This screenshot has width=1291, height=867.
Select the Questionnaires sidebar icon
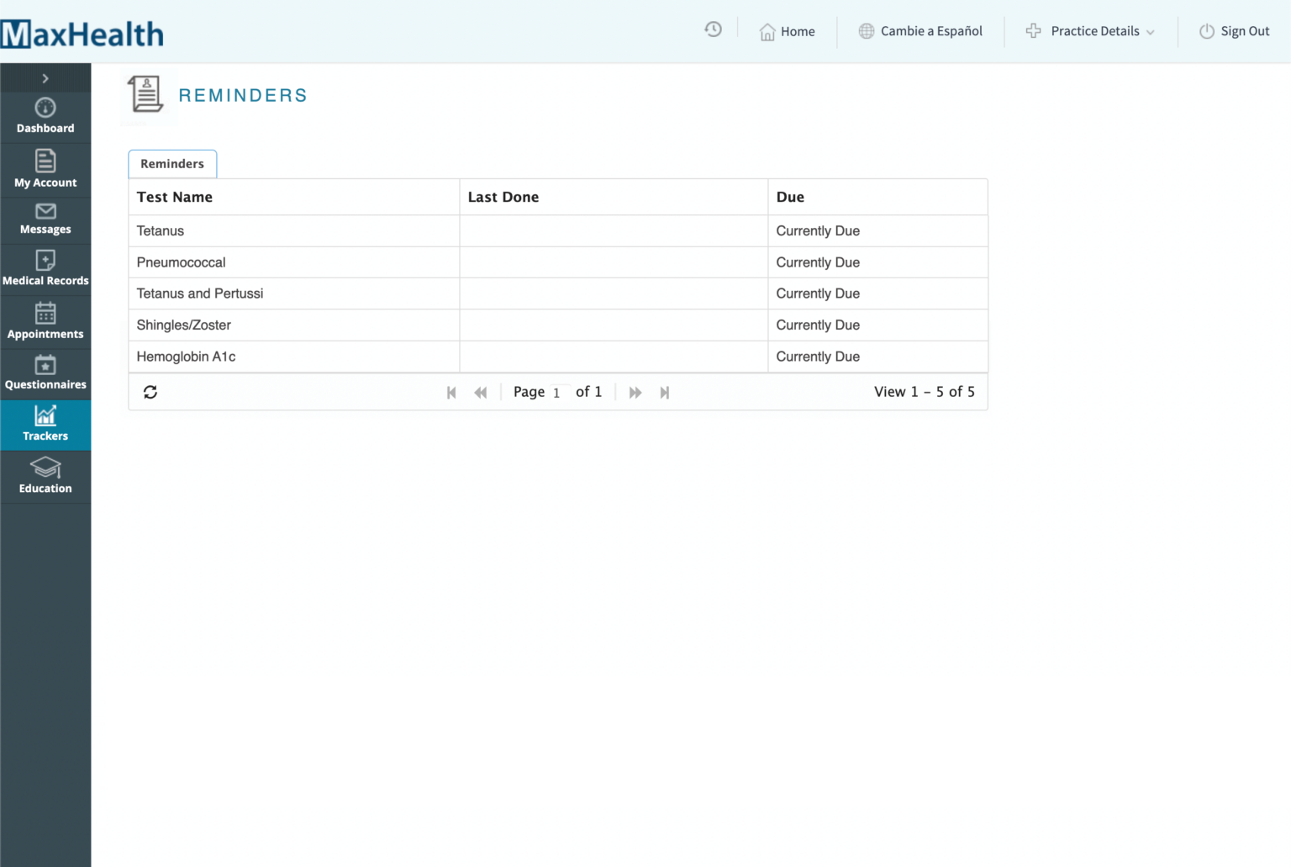tap(45, 372)
